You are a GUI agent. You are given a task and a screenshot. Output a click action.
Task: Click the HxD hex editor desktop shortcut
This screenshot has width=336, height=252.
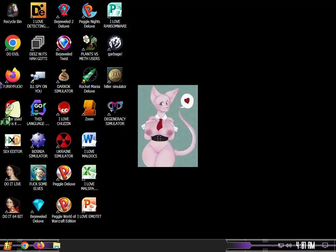13,140
